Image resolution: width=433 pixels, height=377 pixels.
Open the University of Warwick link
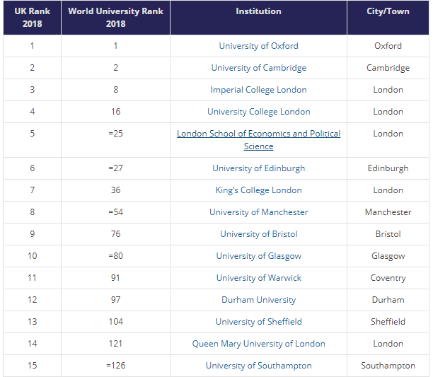[258, 278]
